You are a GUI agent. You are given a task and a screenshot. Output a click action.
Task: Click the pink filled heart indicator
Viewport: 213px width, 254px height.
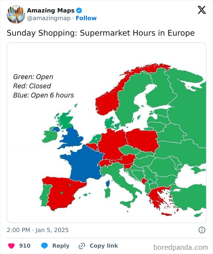tap(12, 246)
